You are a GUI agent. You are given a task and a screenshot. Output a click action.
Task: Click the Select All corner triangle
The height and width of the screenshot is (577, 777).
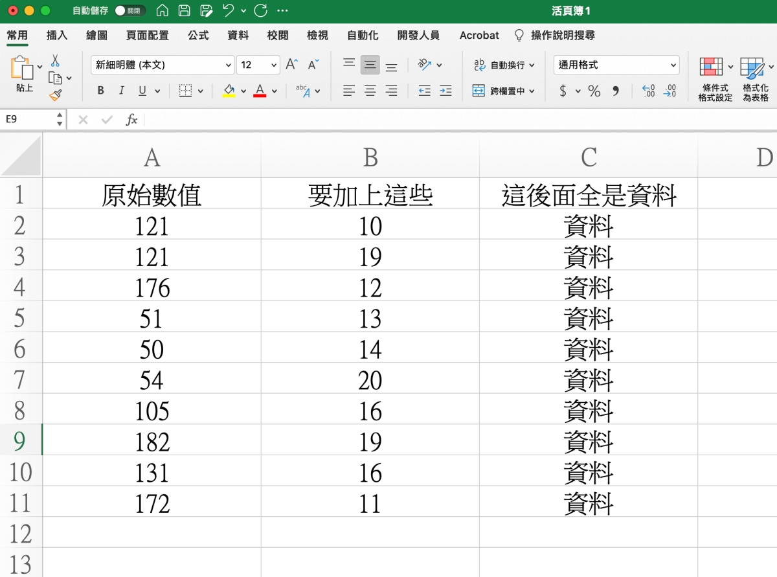click(21, 156)
